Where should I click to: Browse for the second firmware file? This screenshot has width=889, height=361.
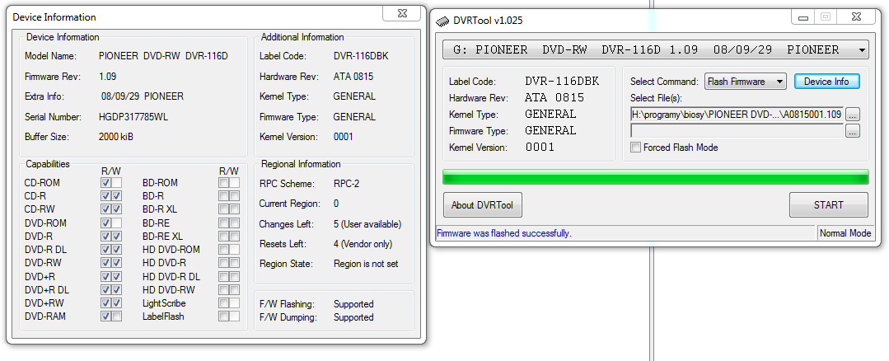(x=853, y=131)
